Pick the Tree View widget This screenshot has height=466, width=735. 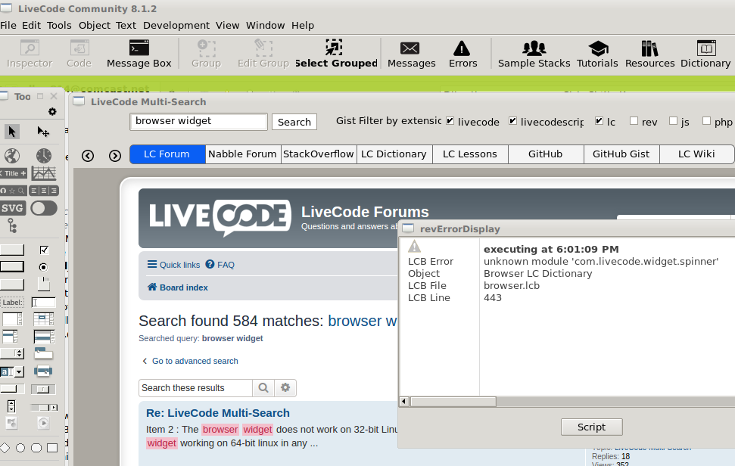(12, 226)
